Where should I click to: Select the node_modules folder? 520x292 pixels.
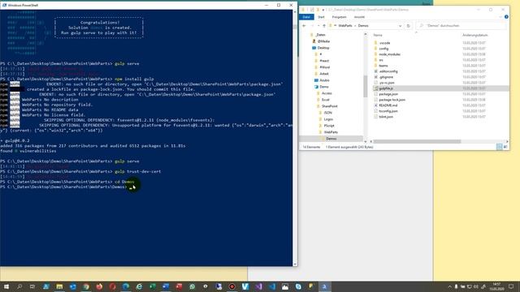[389, 54]
